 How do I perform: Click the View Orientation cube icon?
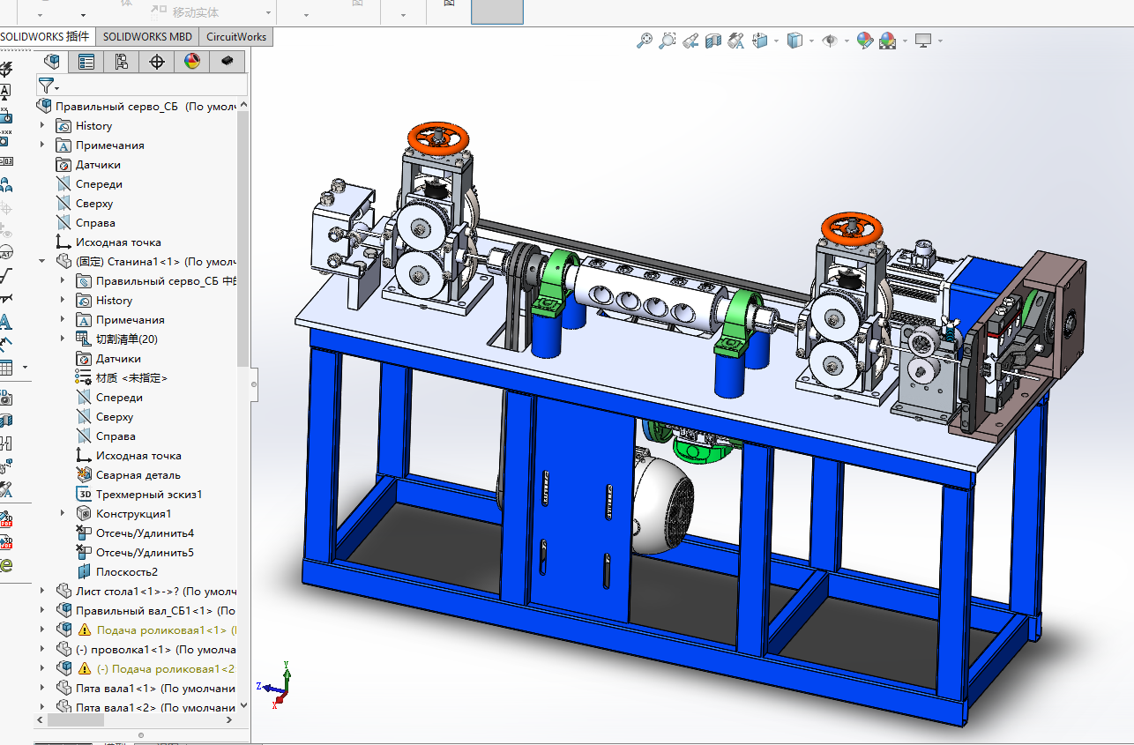(760, 40)
